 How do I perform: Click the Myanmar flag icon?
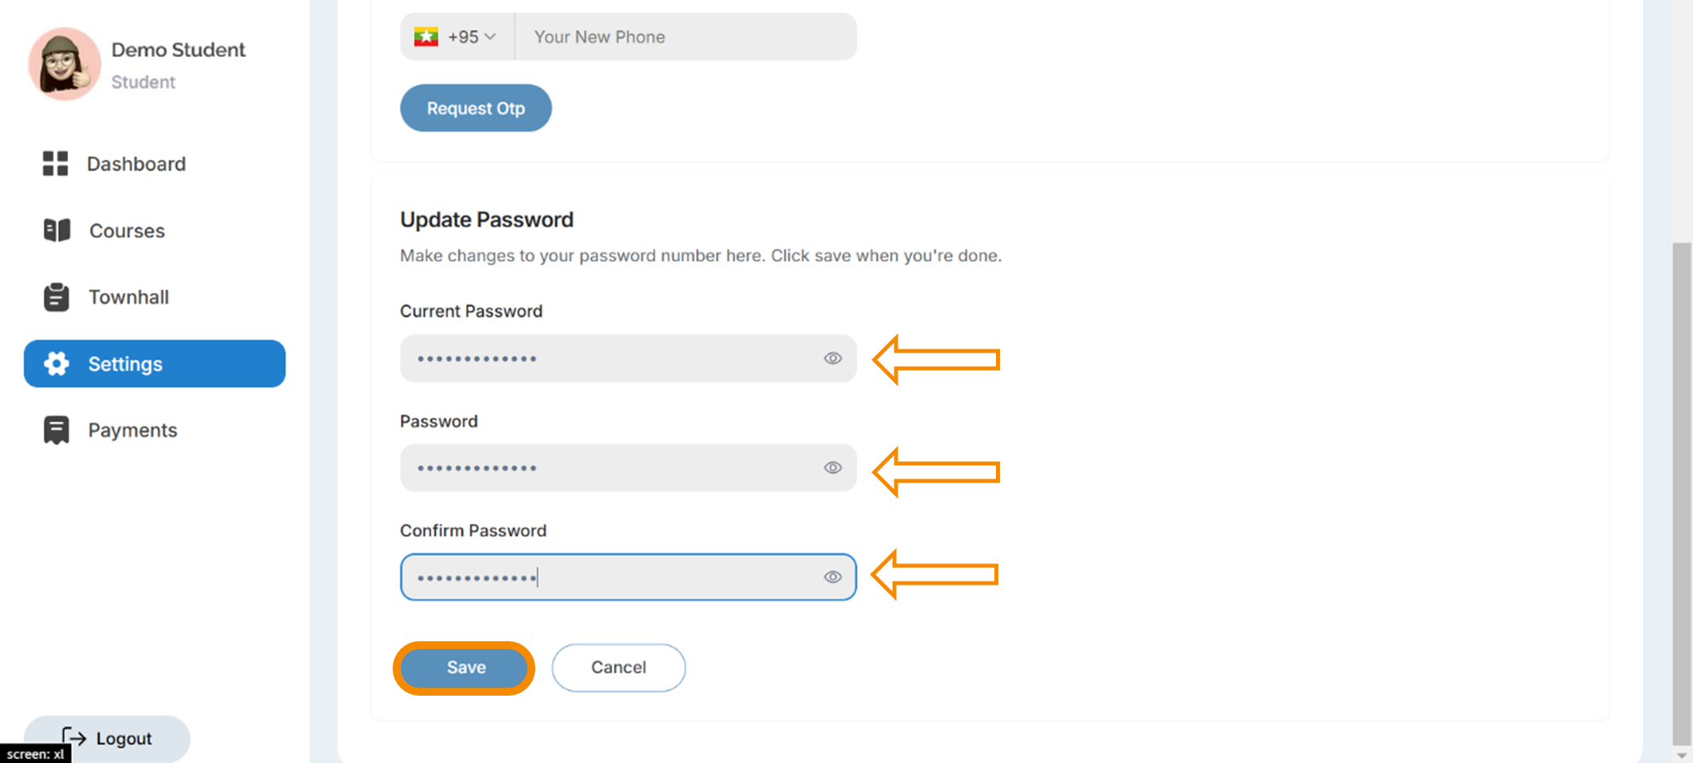427,37
